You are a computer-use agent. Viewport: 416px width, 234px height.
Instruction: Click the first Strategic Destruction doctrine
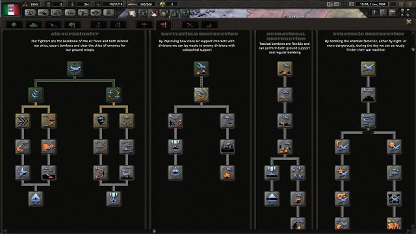tap(369, 69)
